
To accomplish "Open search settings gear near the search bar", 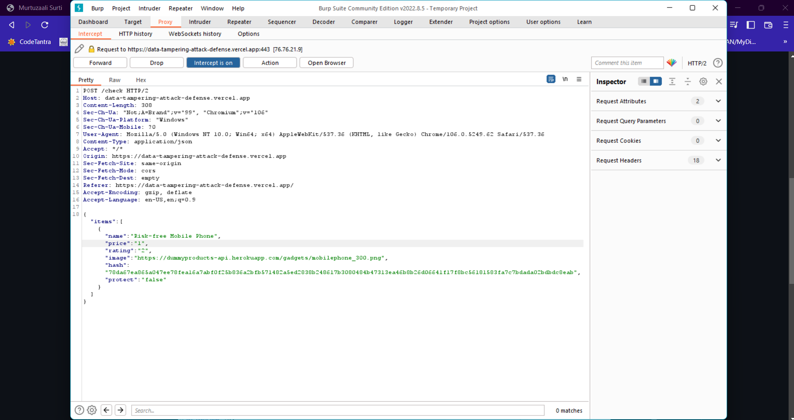I will [91, 410].
